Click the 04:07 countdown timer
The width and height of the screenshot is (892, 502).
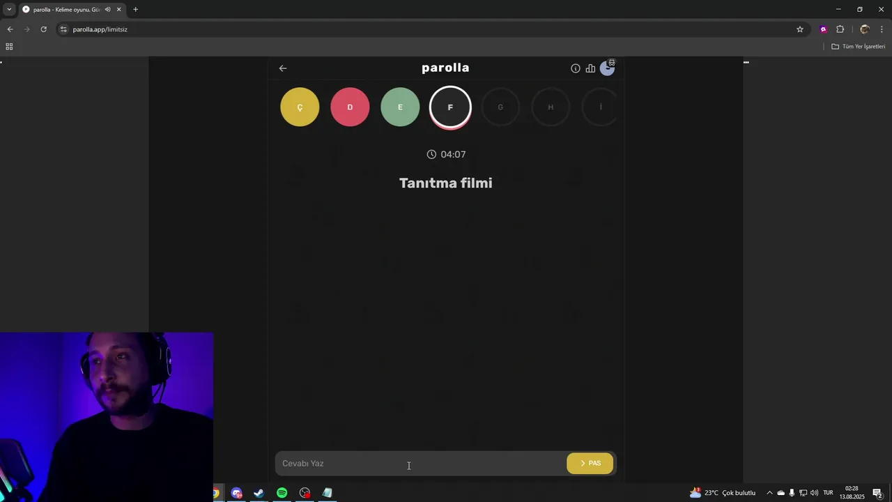coord(446,155)
